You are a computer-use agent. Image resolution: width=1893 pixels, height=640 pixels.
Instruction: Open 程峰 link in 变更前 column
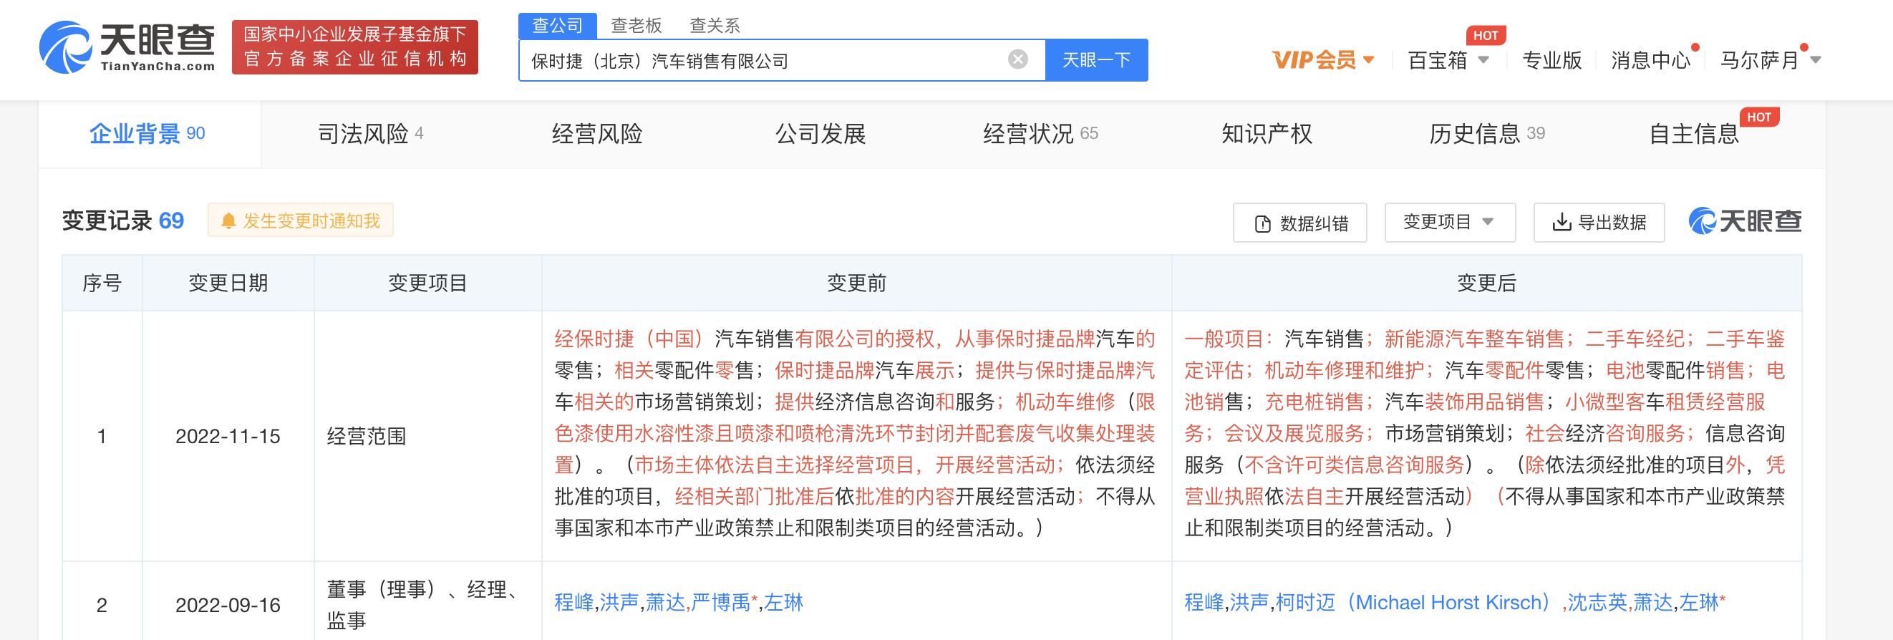pyautogui.click(x=574, y=603)
